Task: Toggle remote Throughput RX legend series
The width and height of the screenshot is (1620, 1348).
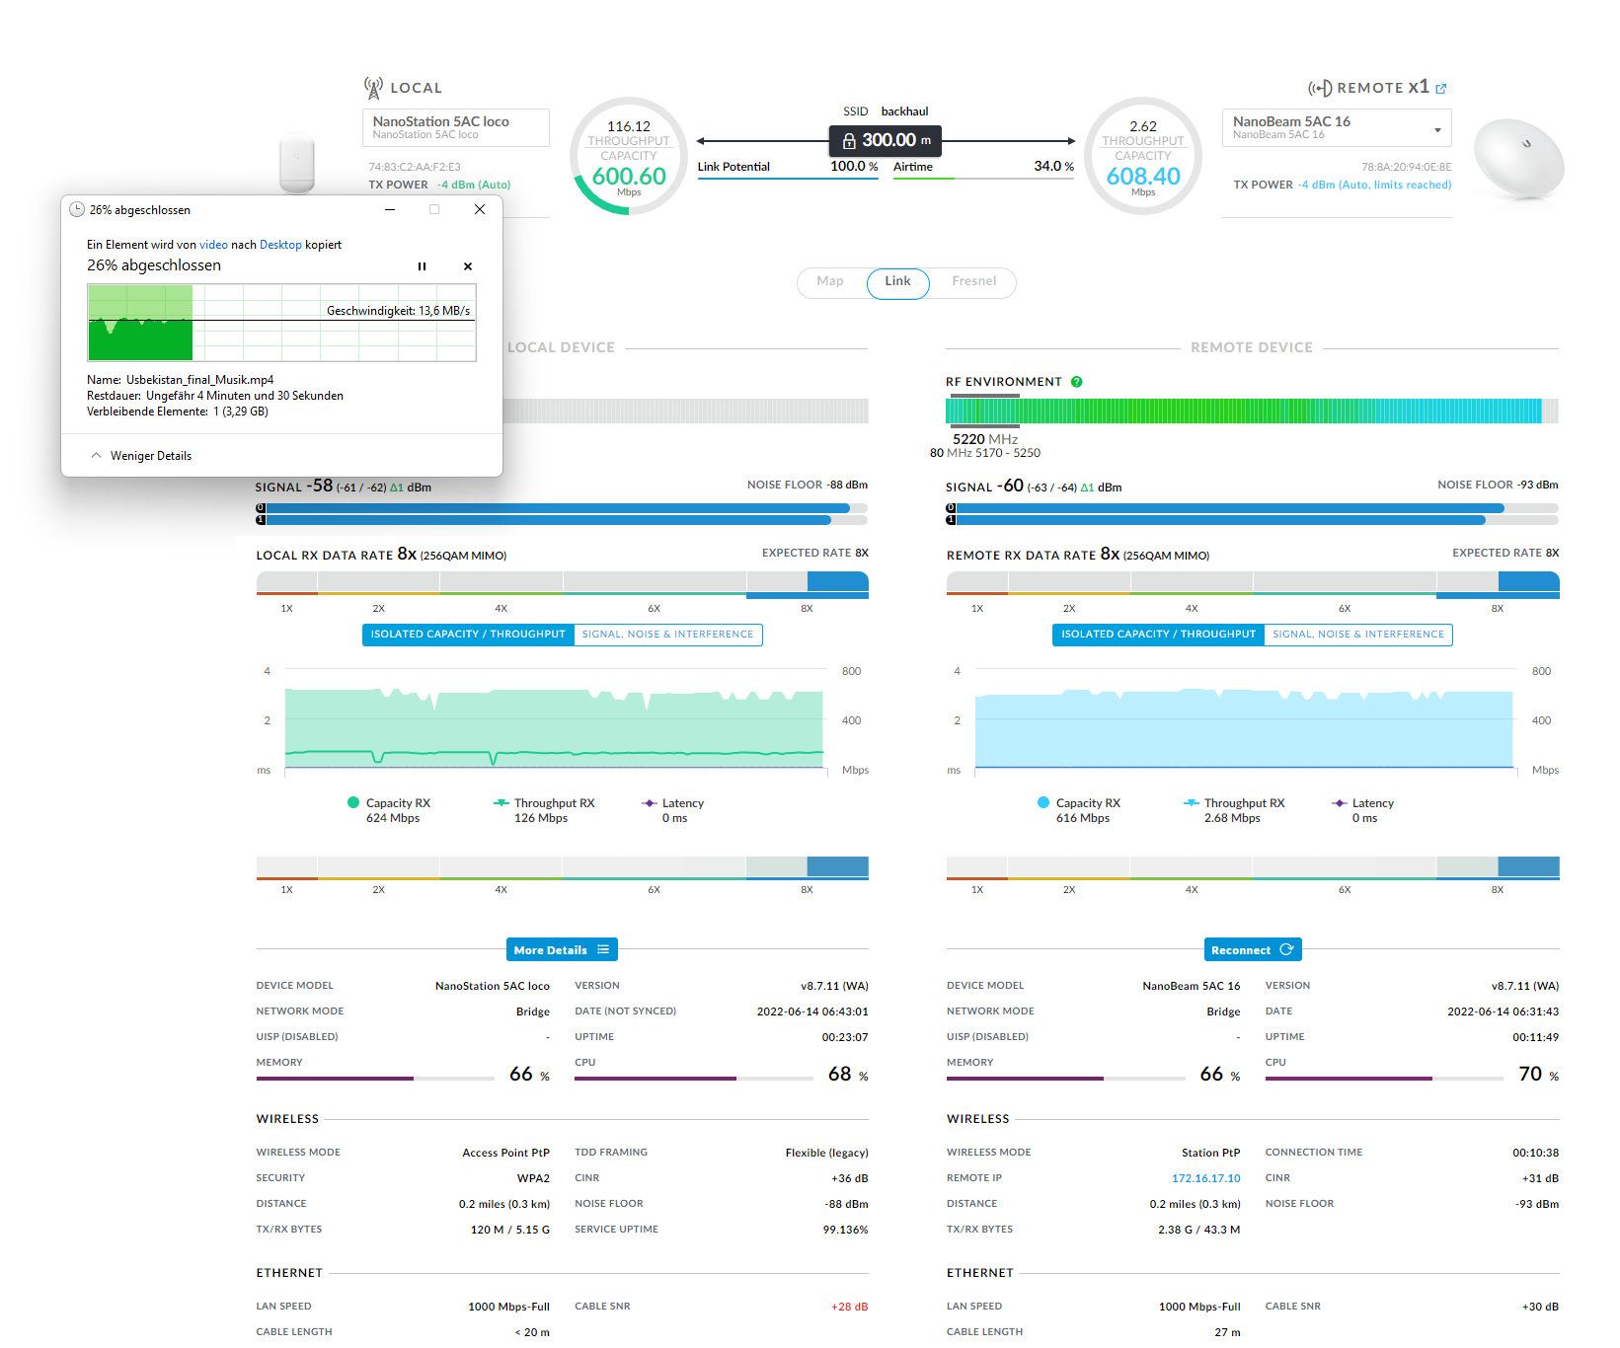Action: pyautogui.click(x=1192, y=803)
